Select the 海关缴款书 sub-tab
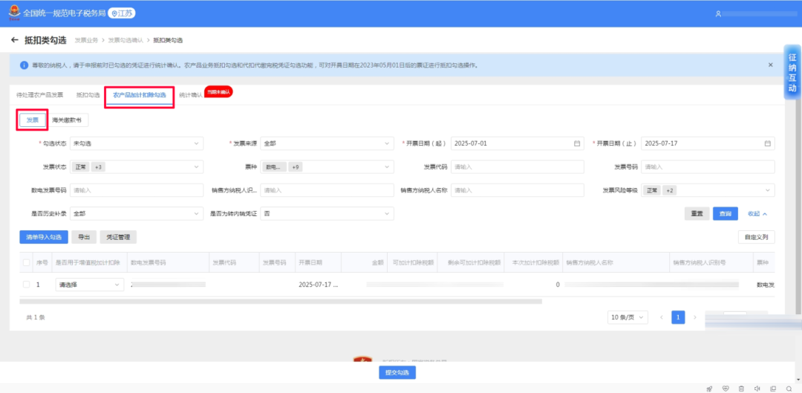The height and width of the screenshot is (393, 802). coord(67,120)
